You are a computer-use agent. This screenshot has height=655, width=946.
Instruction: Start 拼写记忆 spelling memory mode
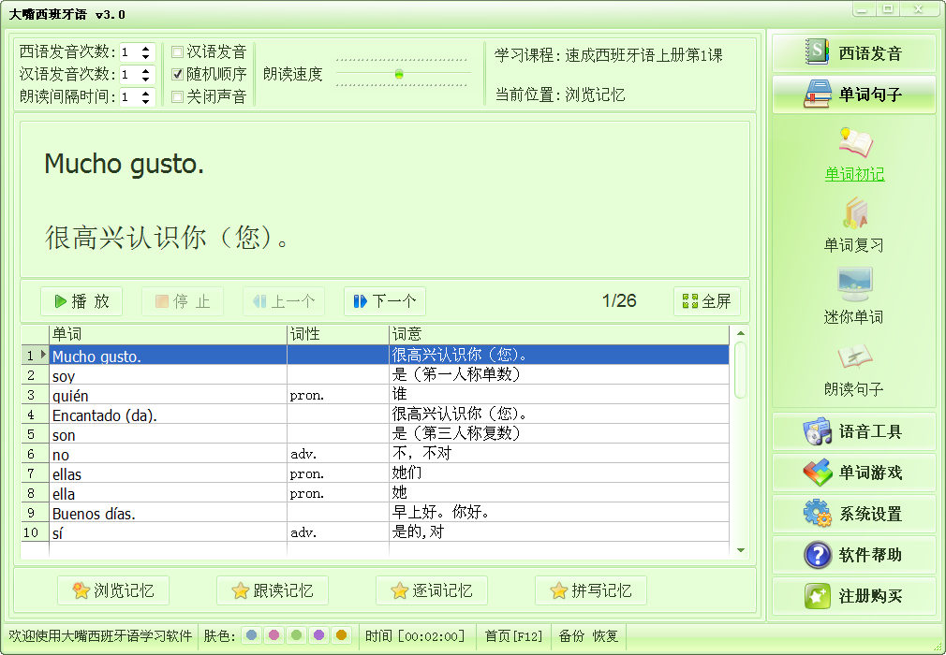coord(591,590)
